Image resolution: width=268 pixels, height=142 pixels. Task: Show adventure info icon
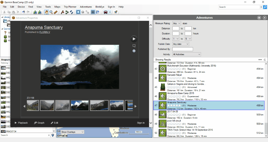click(134, 51)
